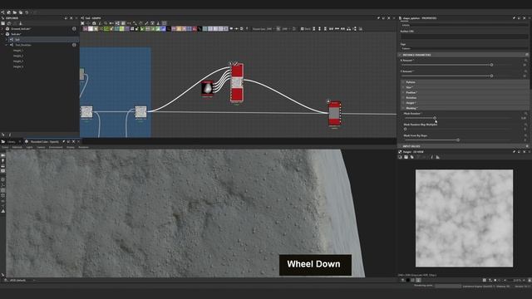Select the Height_1 item in Explorer

coord(18,51)
